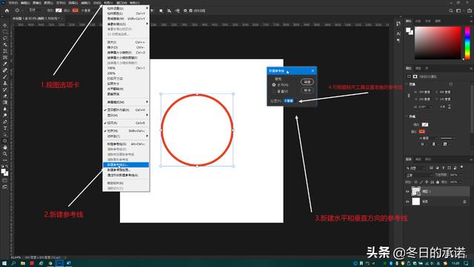Confirm the New Guide dialog with OK
Viewport: 474px width, 267px height.
click(307, 82)
